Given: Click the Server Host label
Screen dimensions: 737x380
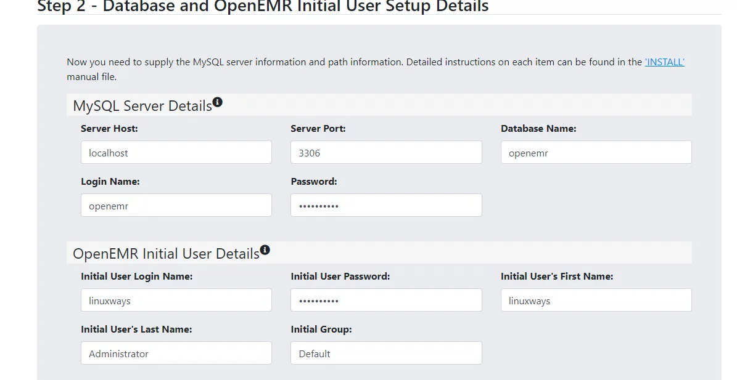Looking at the screenshot, I should [109, 129].
